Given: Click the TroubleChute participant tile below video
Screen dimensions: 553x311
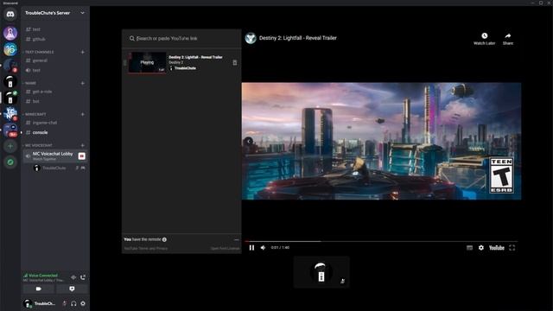Looking at the screenshot, I should (321, 272).
